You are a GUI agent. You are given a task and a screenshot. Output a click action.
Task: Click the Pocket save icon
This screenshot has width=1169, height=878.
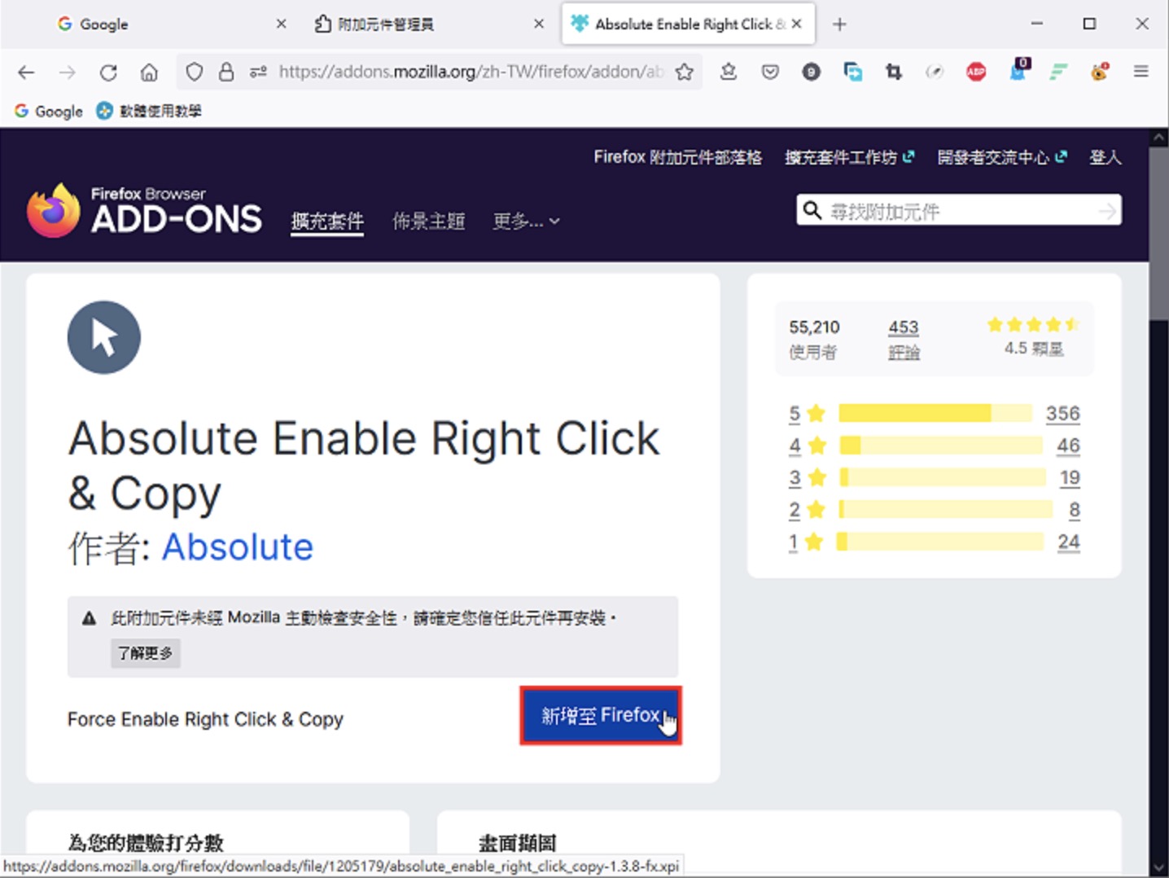770,72
